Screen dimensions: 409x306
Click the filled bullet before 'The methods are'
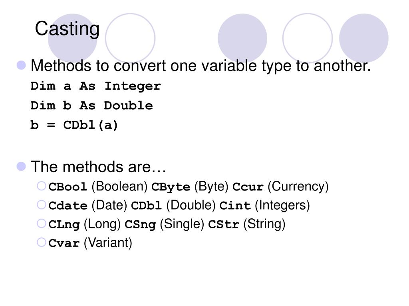(x=21, y=166)
